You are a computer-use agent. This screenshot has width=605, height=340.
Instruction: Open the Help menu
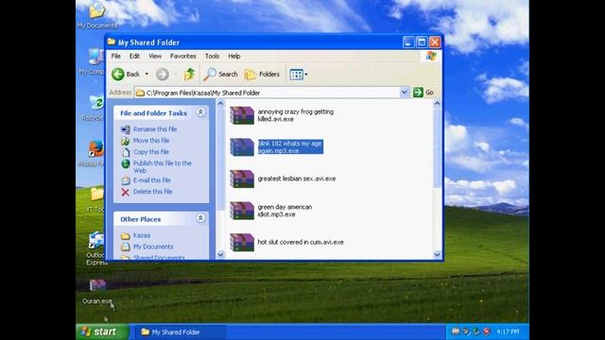[x=233, y=56]
